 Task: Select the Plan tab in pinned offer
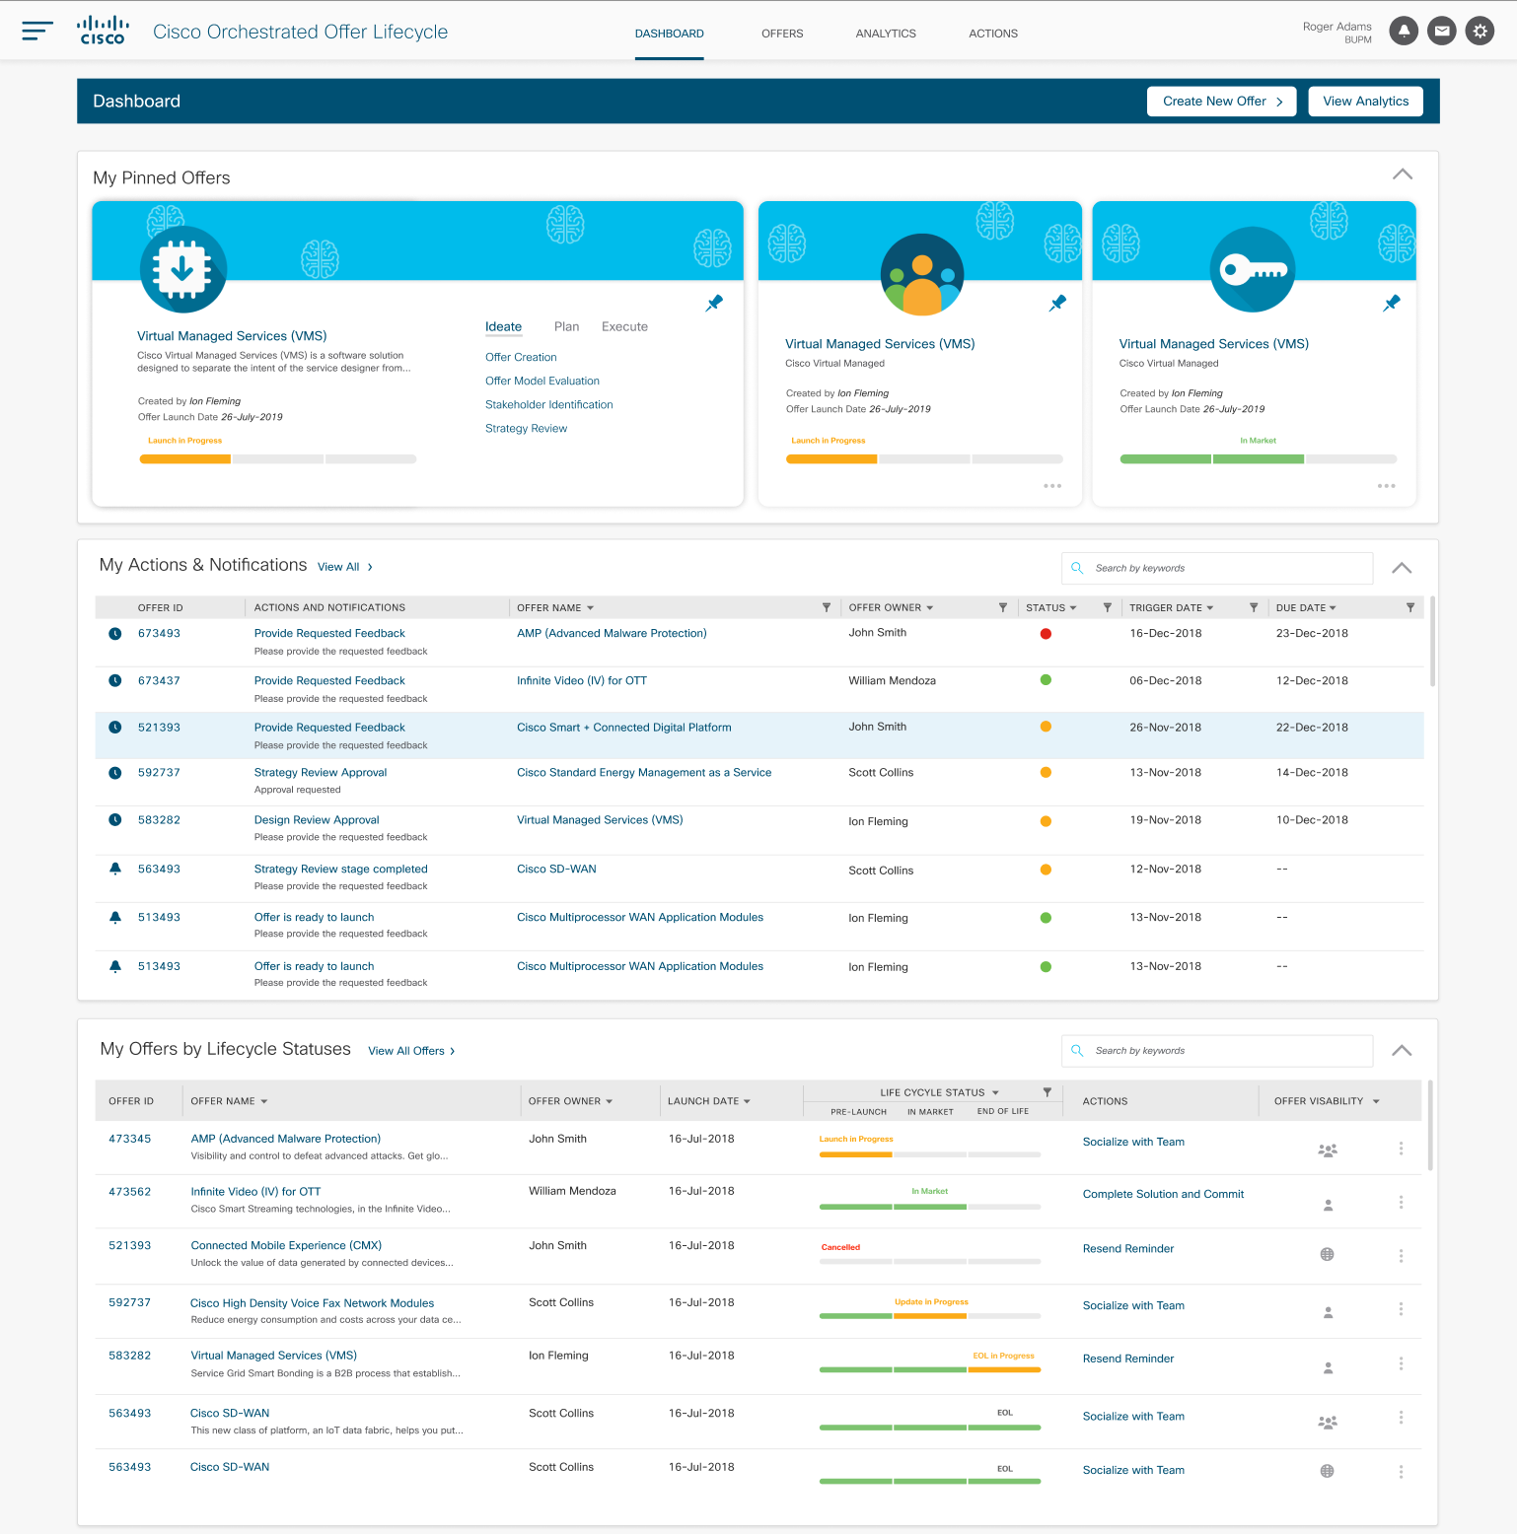566,327
